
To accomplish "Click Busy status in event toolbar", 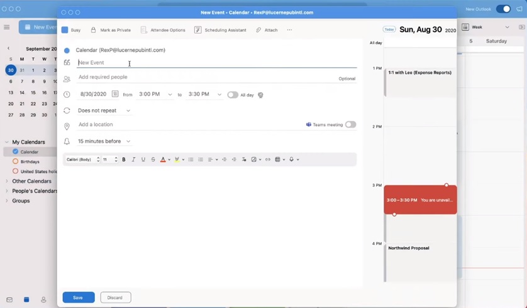I will (71, 30).
